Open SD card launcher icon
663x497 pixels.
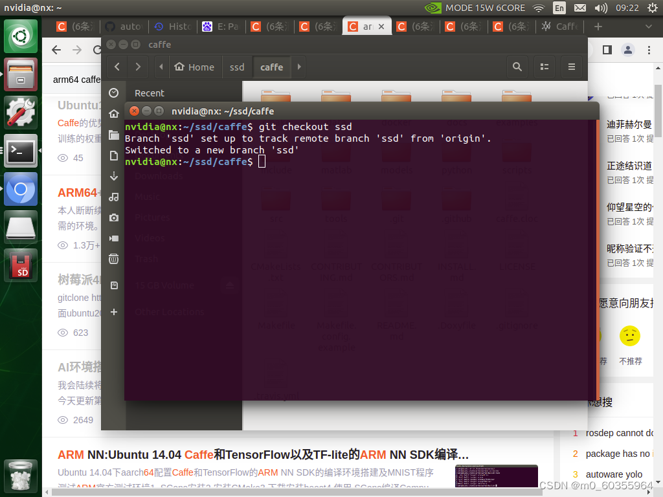click(21, 265)
